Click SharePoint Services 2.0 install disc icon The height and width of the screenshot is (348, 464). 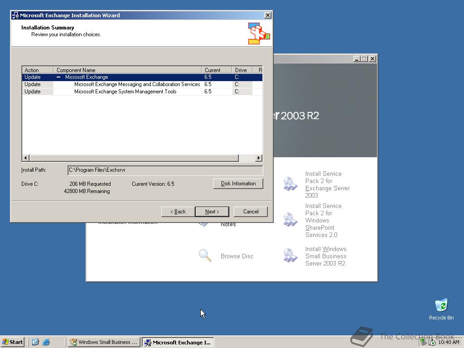pos(290,220)
